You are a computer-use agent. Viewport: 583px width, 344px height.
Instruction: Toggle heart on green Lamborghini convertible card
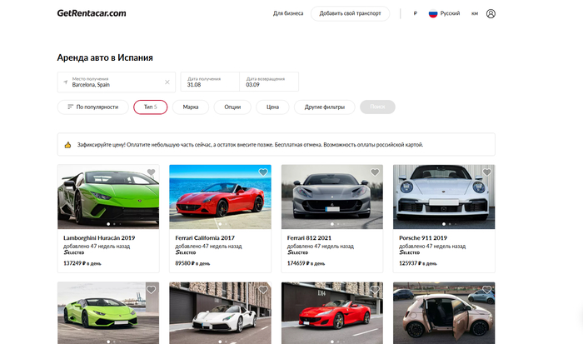click(x=151, y=289)
